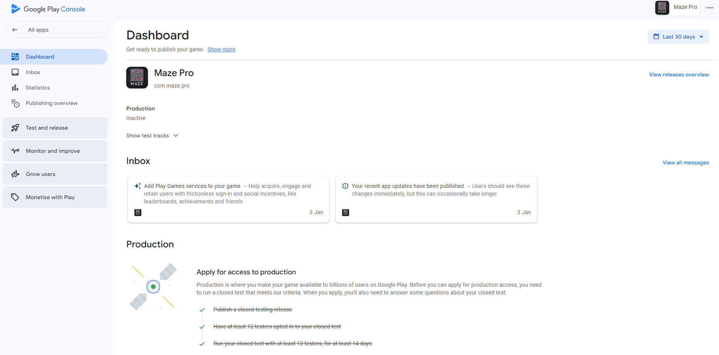
Task: Click the Statistics bar chart icon
Action: 15,88
